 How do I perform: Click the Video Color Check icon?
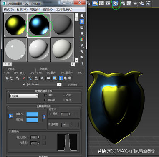tap(82, 39)
